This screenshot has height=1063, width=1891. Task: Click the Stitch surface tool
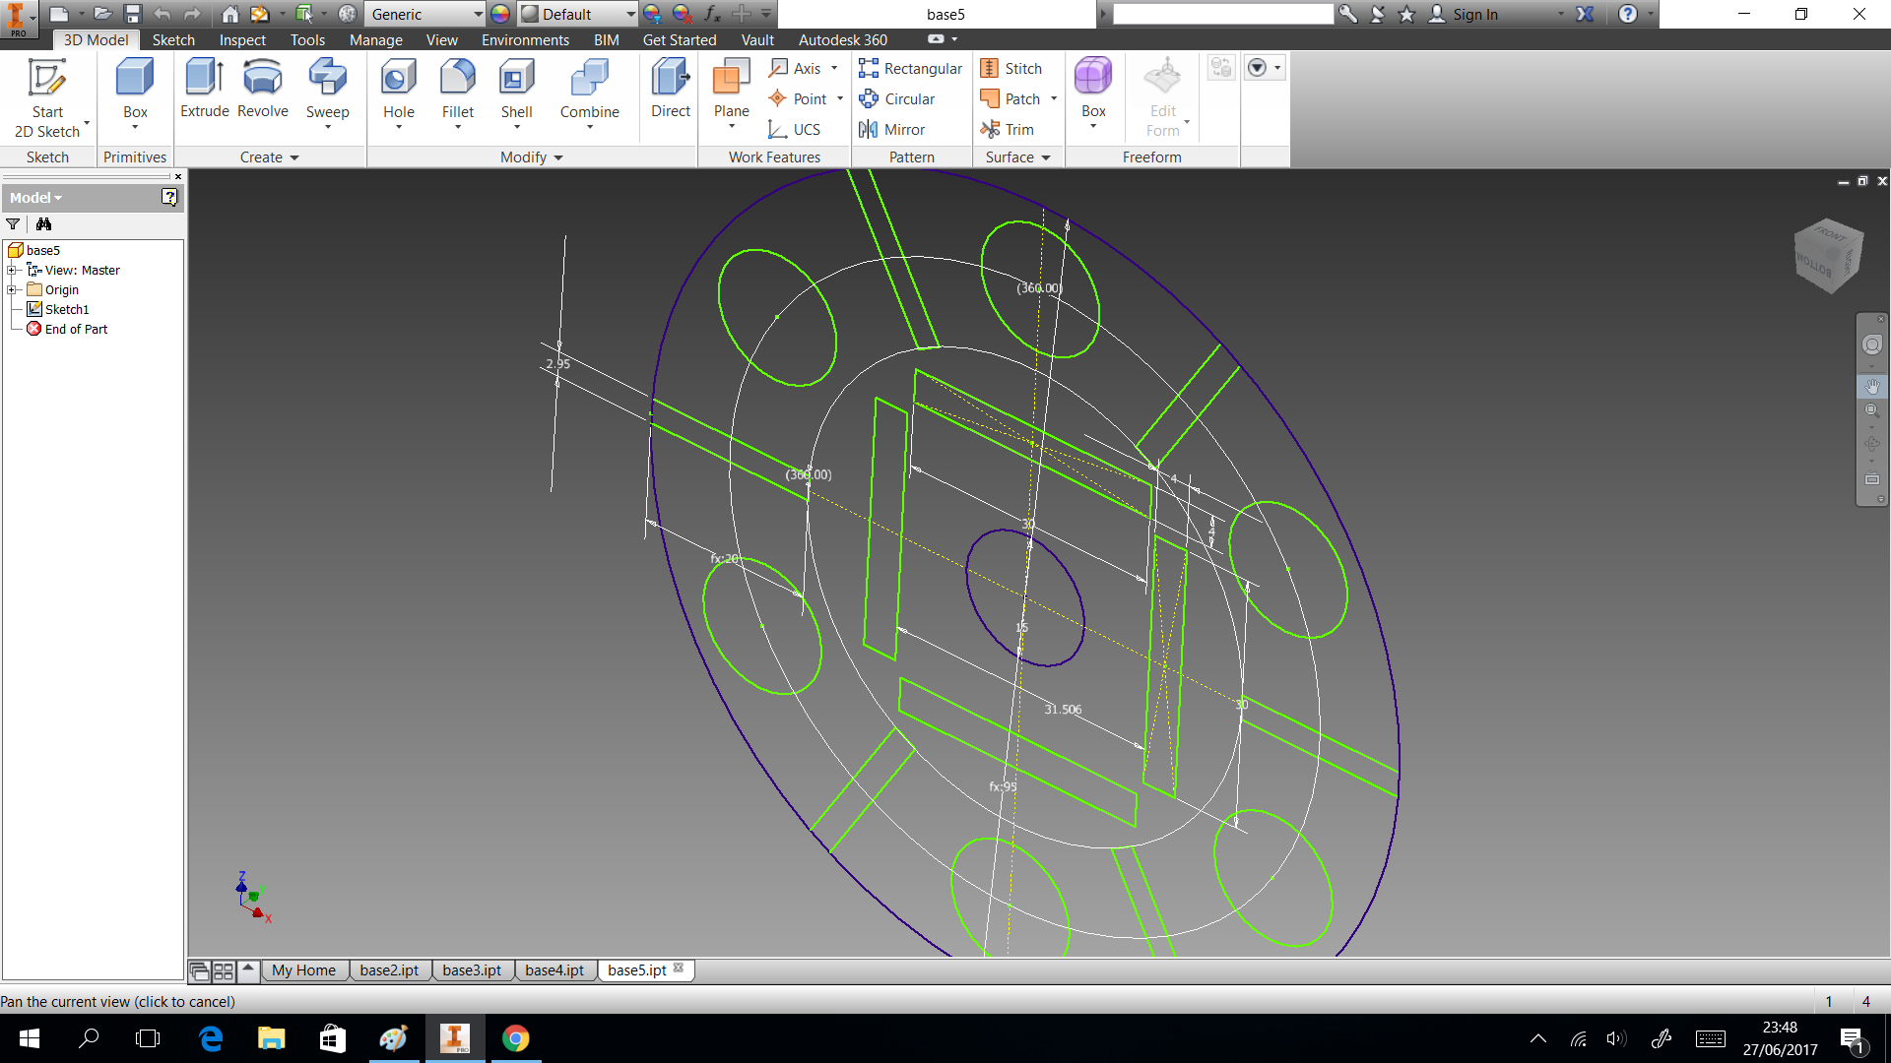(1011, 69)
